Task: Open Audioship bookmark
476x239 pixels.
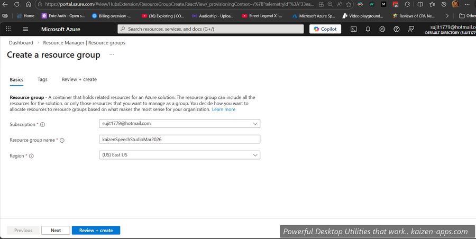Action: (213, 16)
